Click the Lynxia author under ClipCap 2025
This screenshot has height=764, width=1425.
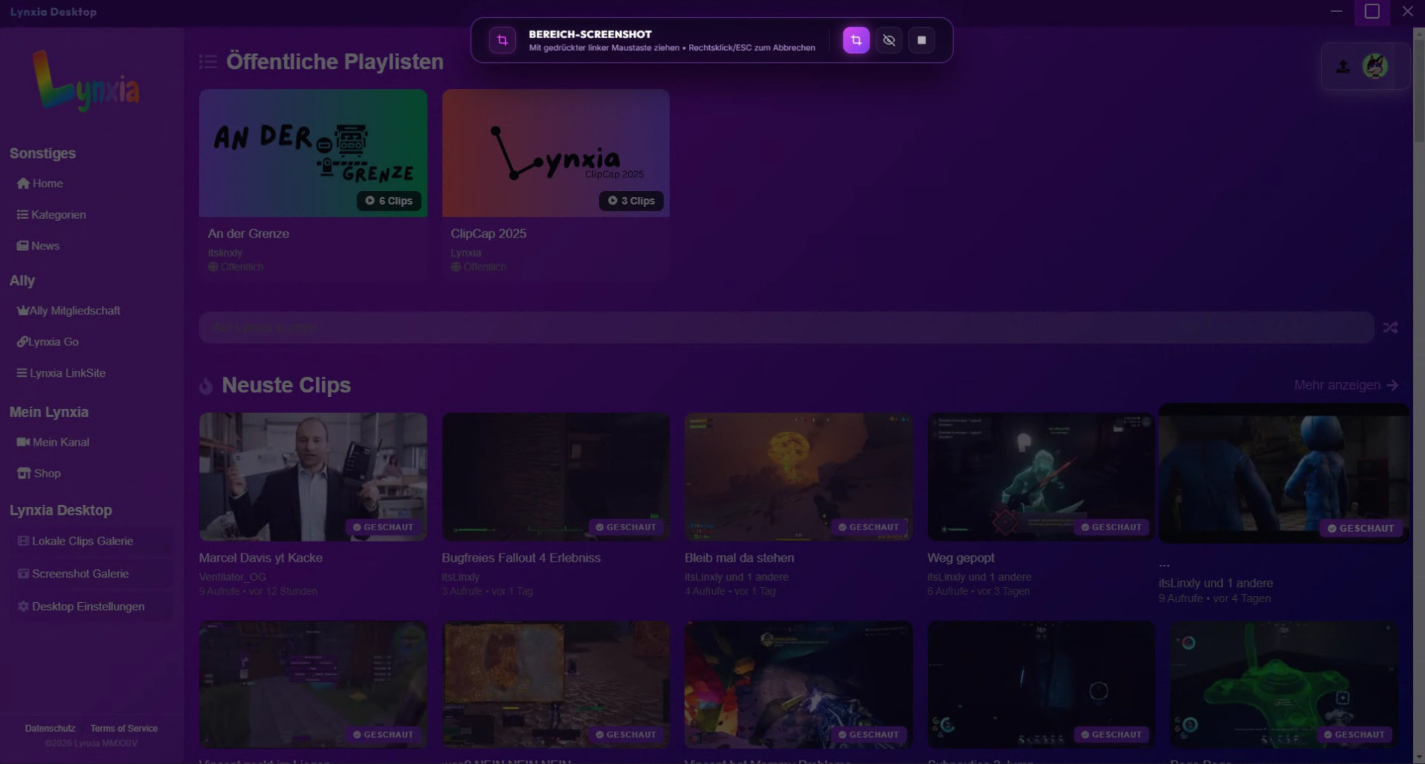pos(466,253)
